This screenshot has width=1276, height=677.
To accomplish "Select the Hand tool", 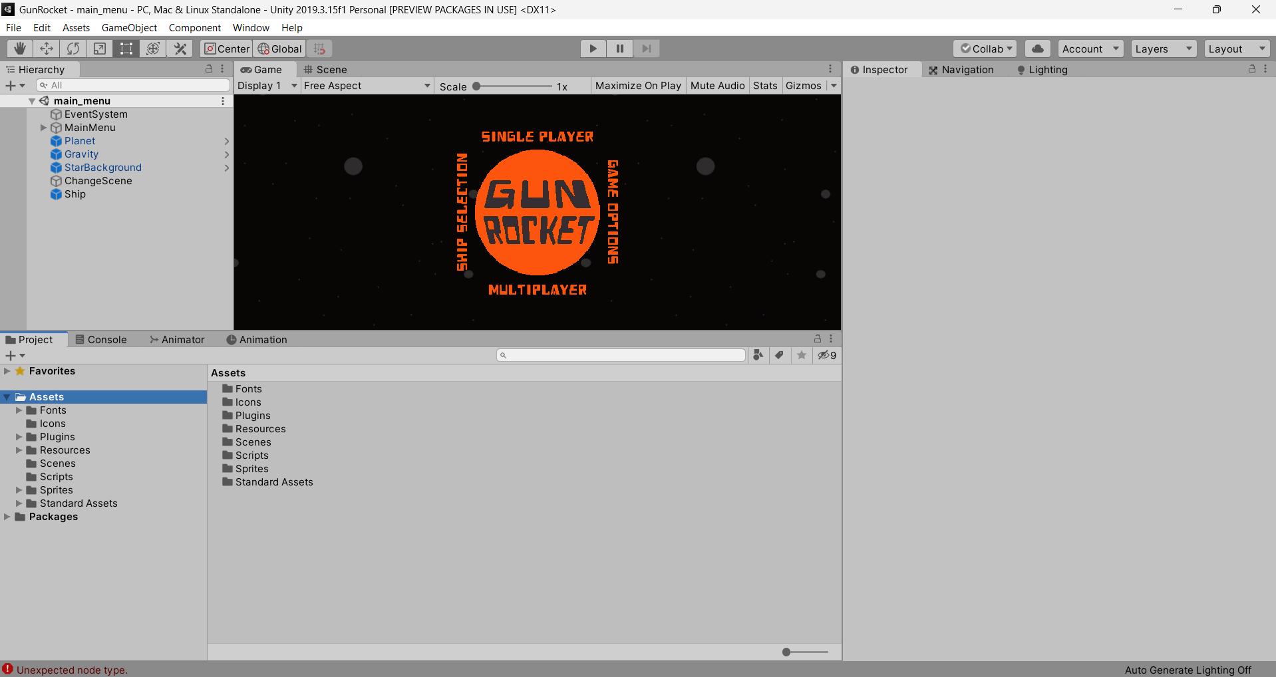I will click(x=20, y=49).
